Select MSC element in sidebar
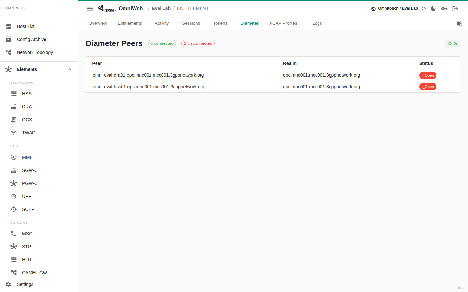Screen dimensions: 468x292 tap(39, 234)
